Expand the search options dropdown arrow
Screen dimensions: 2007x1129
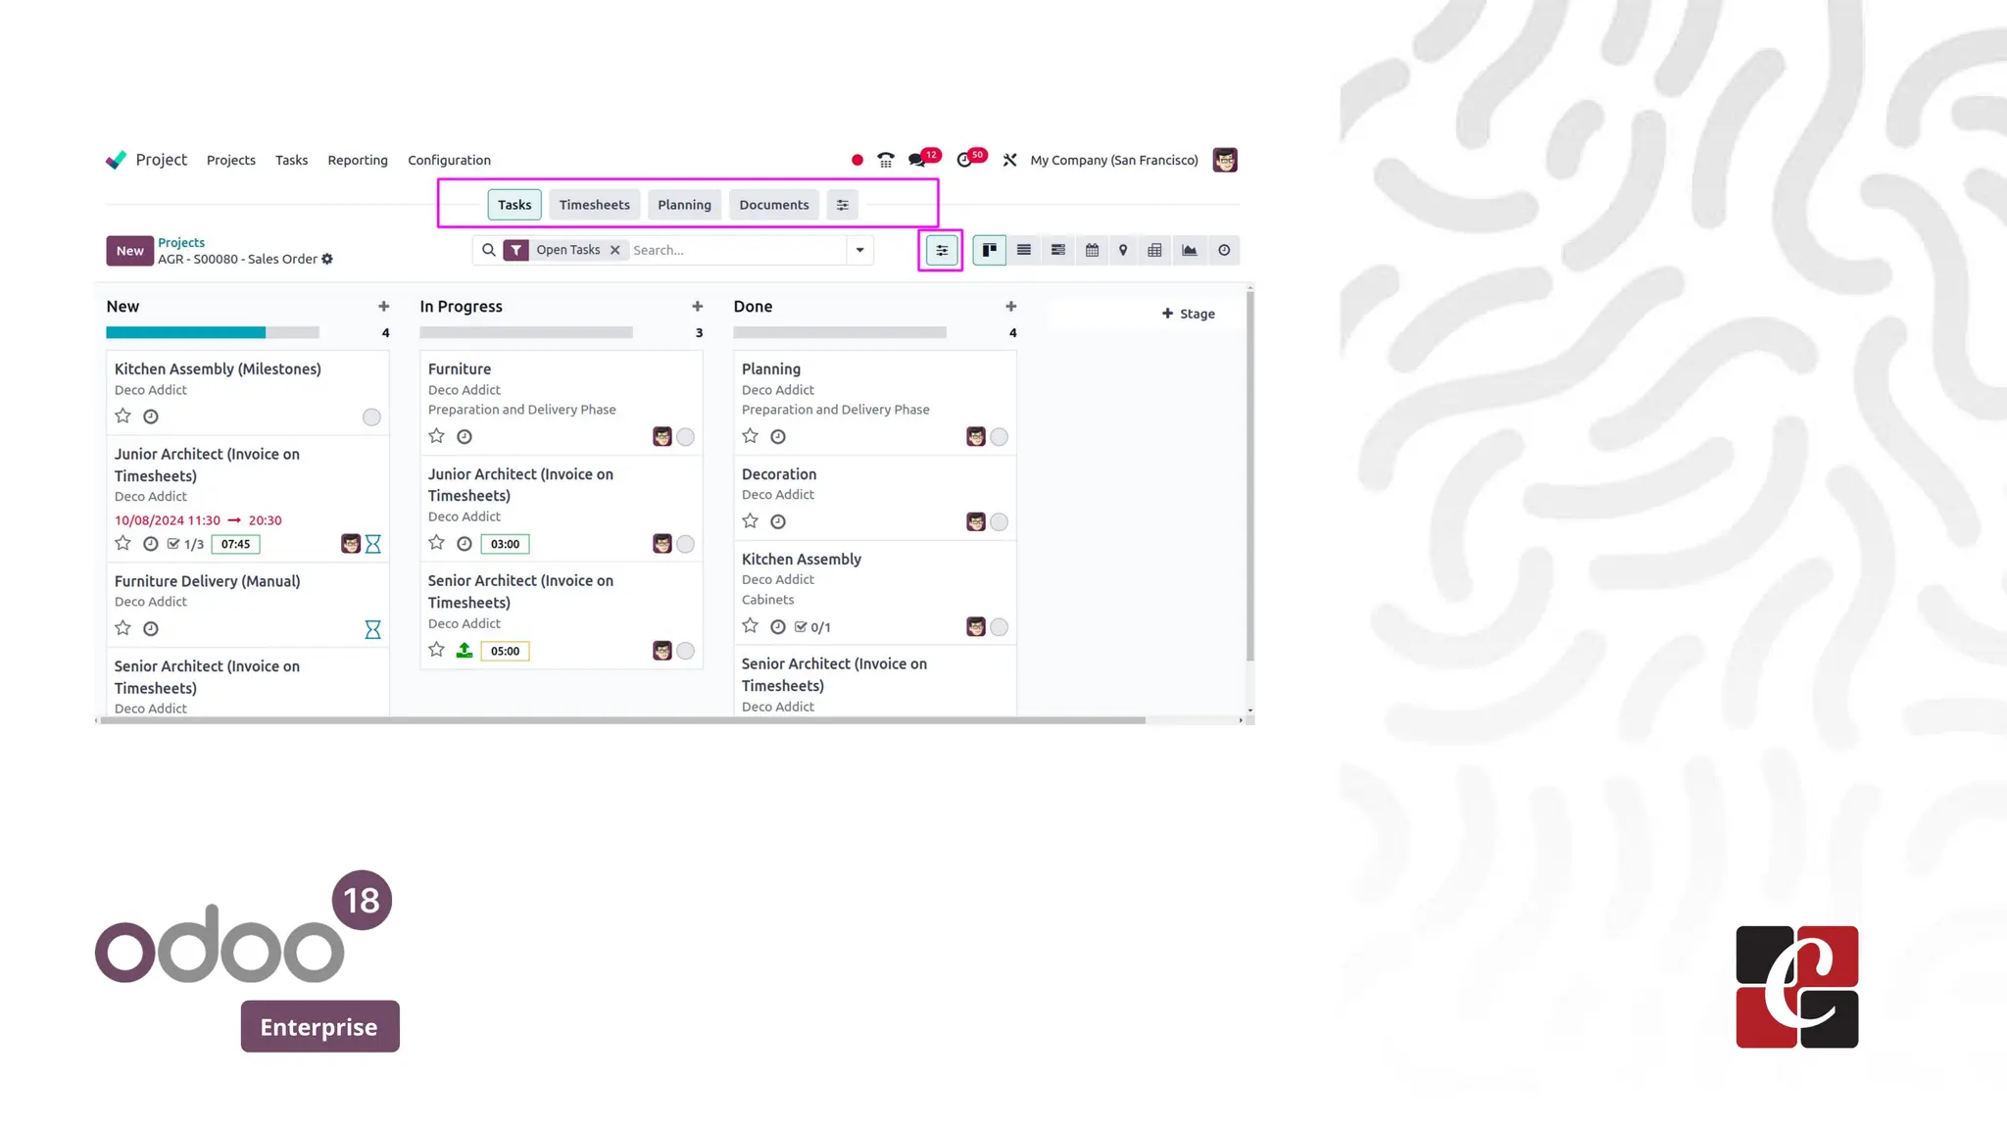click(x=859, y=250)
